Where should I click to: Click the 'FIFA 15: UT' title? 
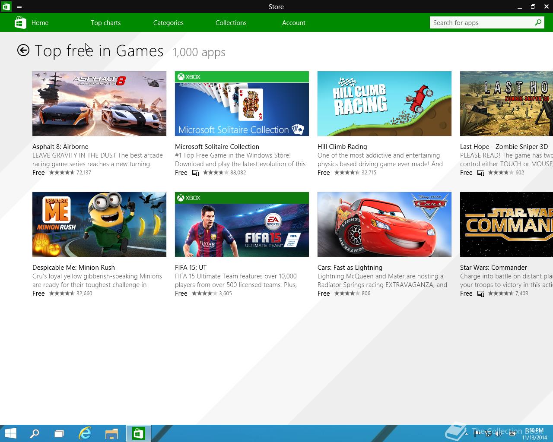191,268
